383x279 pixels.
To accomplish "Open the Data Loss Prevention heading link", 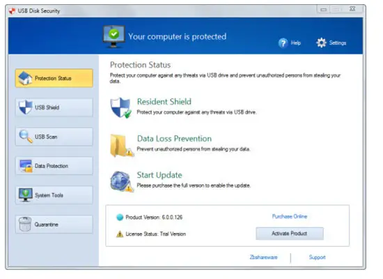I will tap(174, 139).
